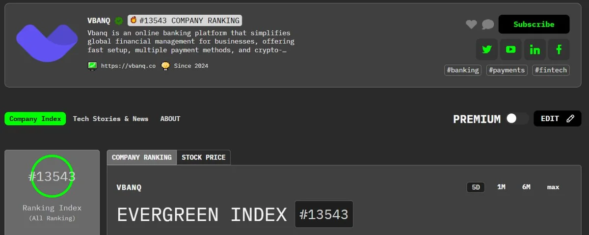This screenshot has width=589, height=235.
Task: Select the 1M time range
Action: pos(501,187)
